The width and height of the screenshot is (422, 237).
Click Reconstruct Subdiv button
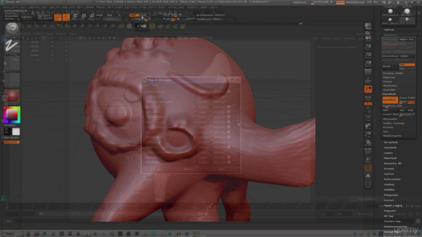pos(398,56)
